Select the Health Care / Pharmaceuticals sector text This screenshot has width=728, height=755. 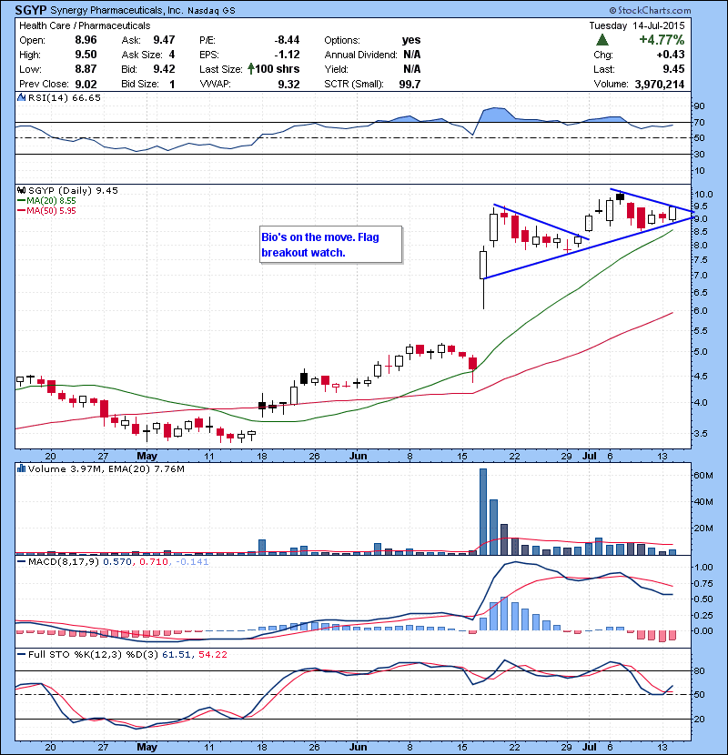(85, 25)
